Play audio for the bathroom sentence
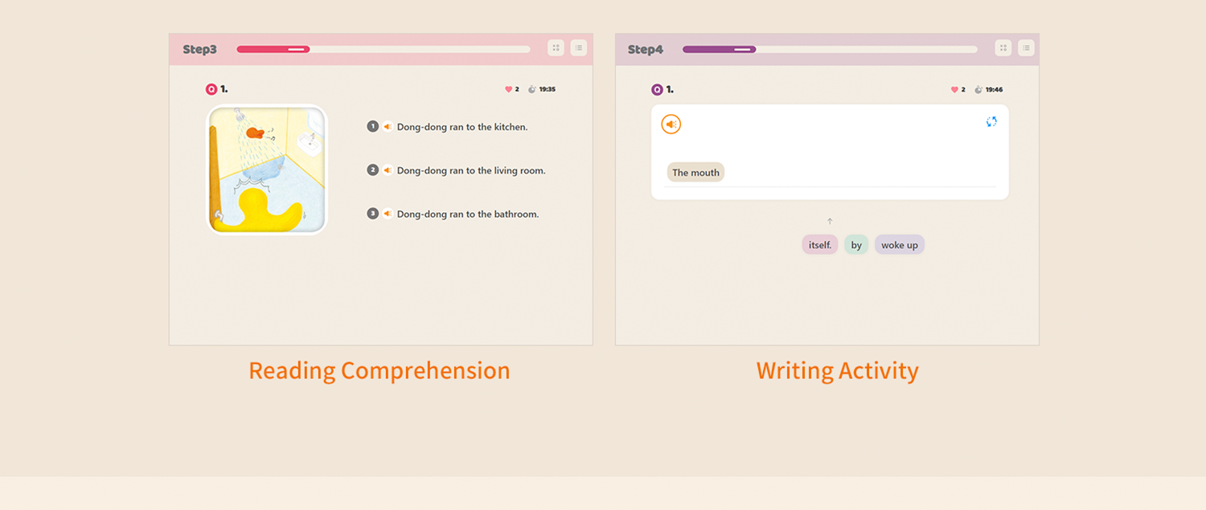1206x510 pixels. (x=388, y=214)
